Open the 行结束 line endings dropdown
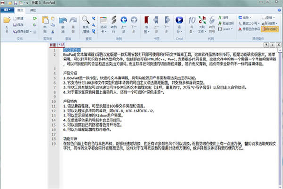283x189 pixels. (269, 23)
